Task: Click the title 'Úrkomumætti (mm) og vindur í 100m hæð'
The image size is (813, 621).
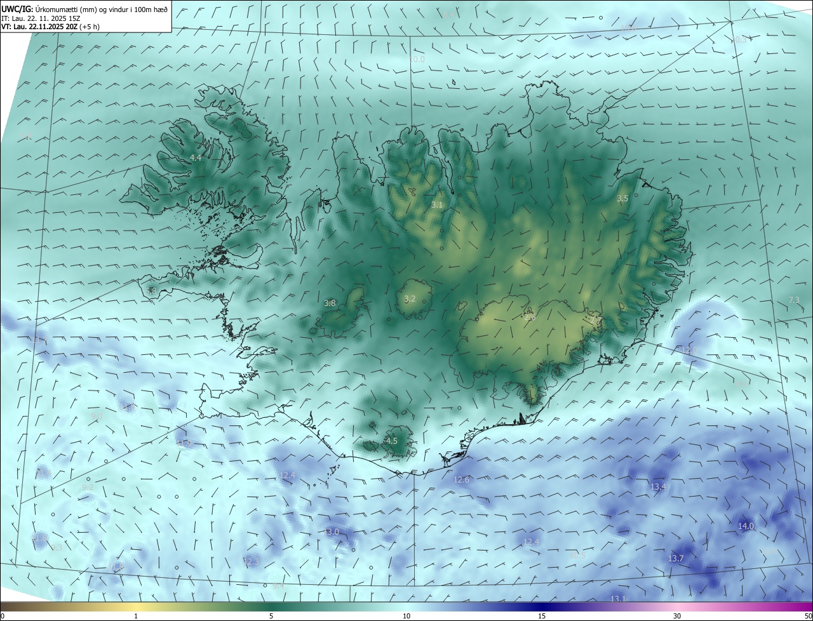Action: pos(102,9)
